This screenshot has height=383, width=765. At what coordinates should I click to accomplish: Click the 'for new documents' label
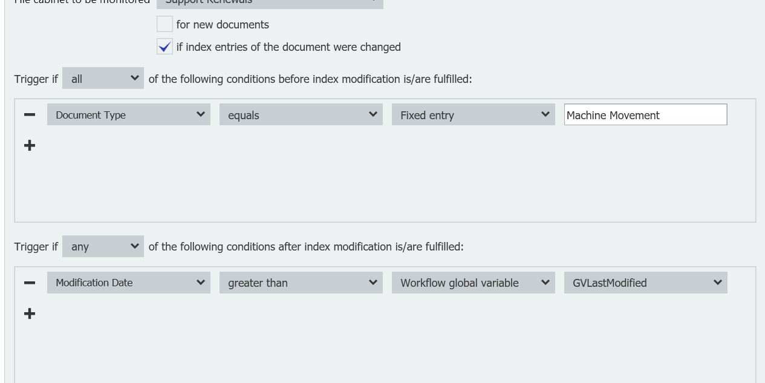(x=223, y=25)
